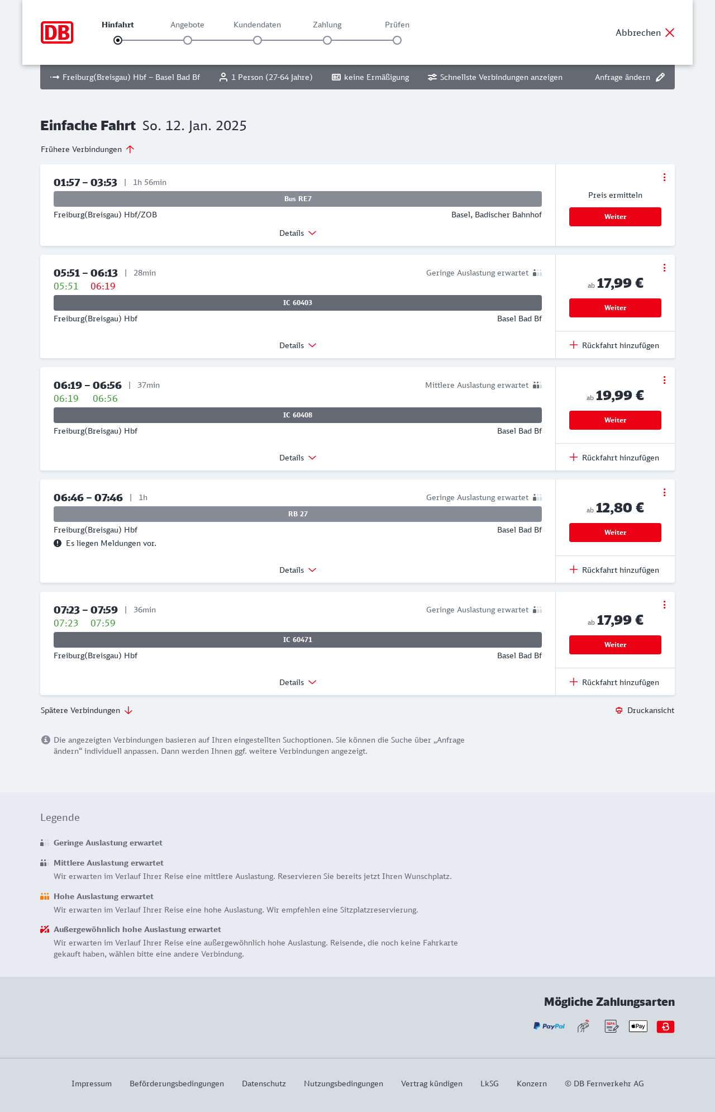The image size is (715, 1112).
Task: Show earlier connections via Frühere Verbindungen
Action: click(x=88, y=149)
